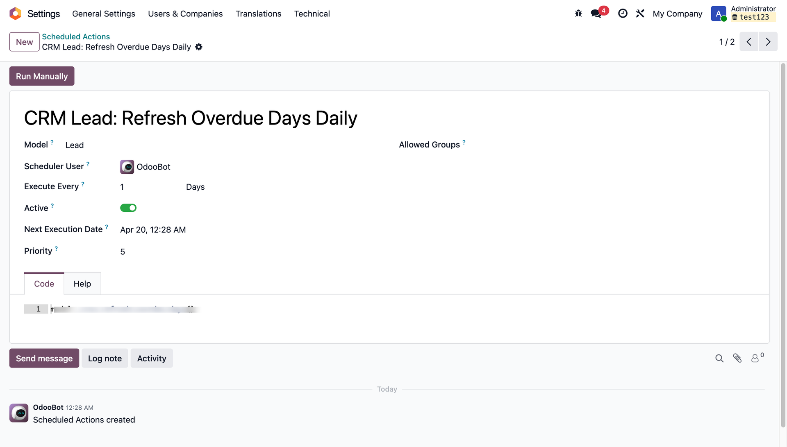Click the record title name field
The height and width of the screenshot is (447, 787).
191,118
